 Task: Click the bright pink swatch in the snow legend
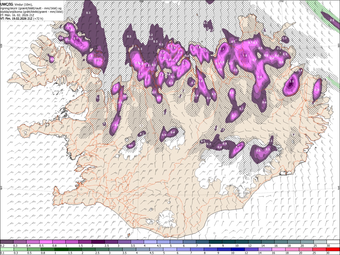point(46,242)
